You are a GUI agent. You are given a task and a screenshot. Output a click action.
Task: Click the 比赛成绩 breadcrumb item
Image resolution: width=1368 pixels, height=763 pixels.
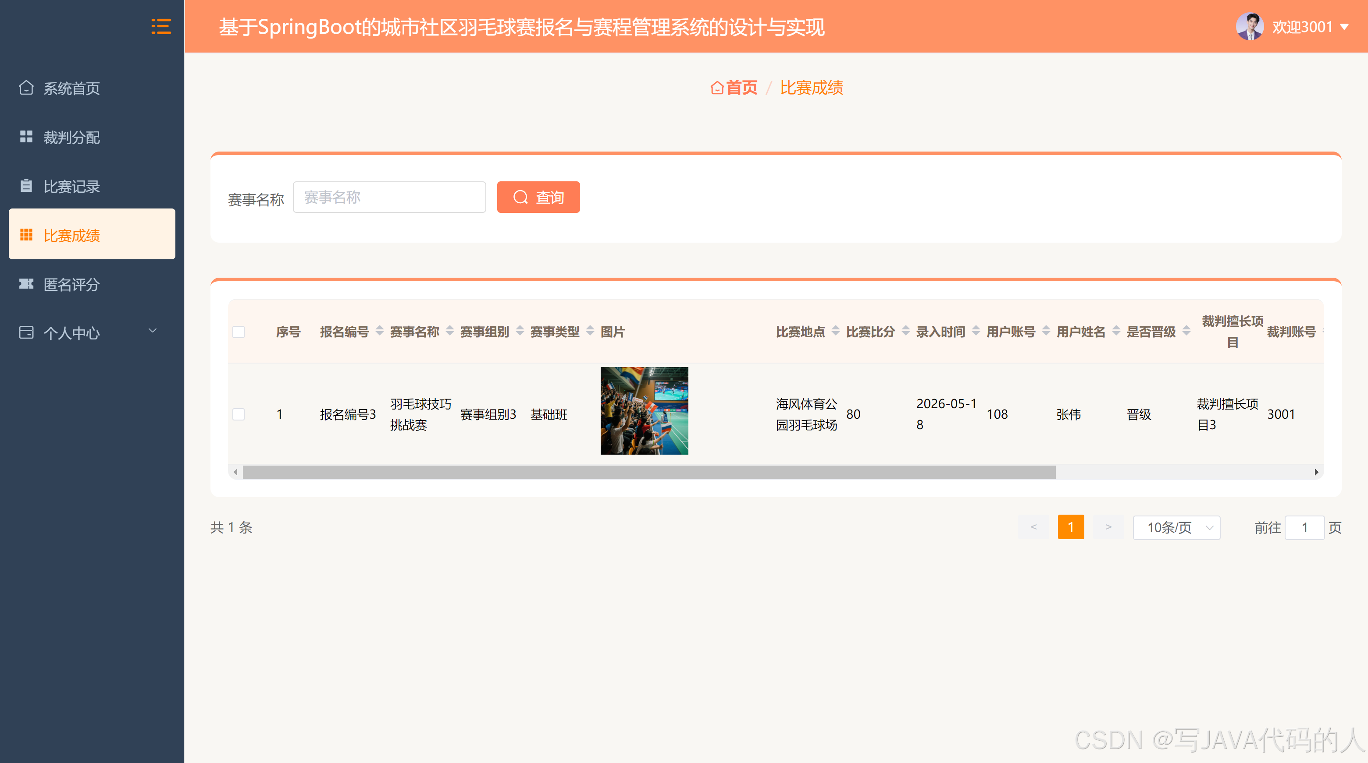pyautogui.click(x=812, y=88)
